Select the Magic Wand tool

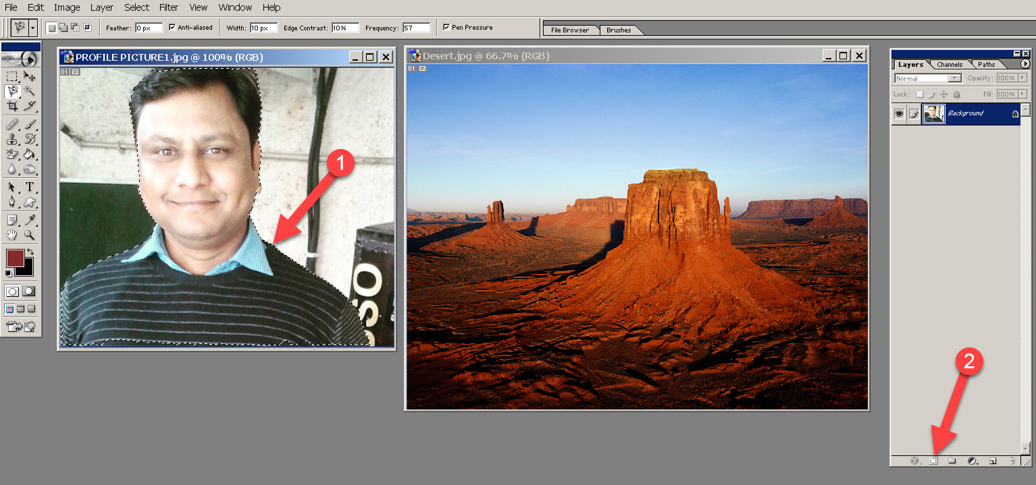click(x=30, y=90)
